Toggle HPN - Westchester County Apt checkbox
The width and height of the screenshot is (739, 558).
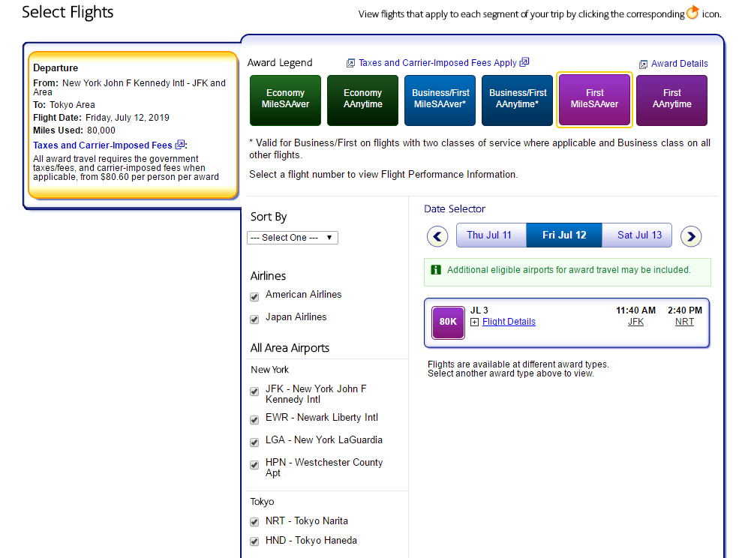(x=254, y=465)
